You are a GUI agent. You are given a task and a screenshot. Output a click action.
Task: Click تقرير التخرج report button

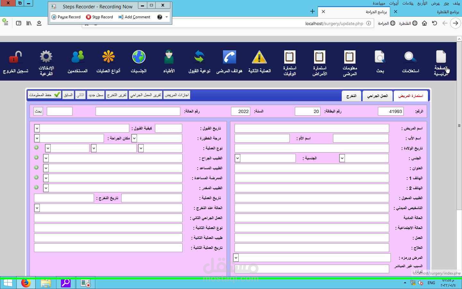coord(117,95)
